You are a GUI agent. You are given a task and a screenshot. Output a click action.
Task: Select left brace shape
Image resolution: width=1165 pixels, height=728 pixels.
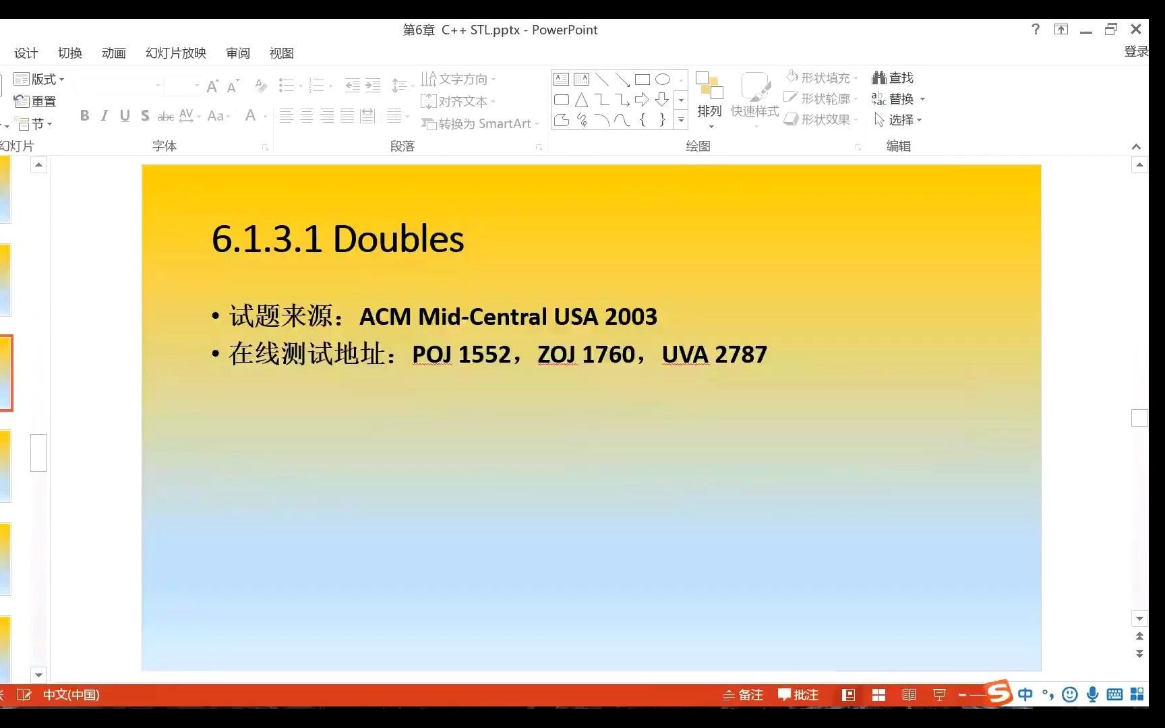click(643, 120)
